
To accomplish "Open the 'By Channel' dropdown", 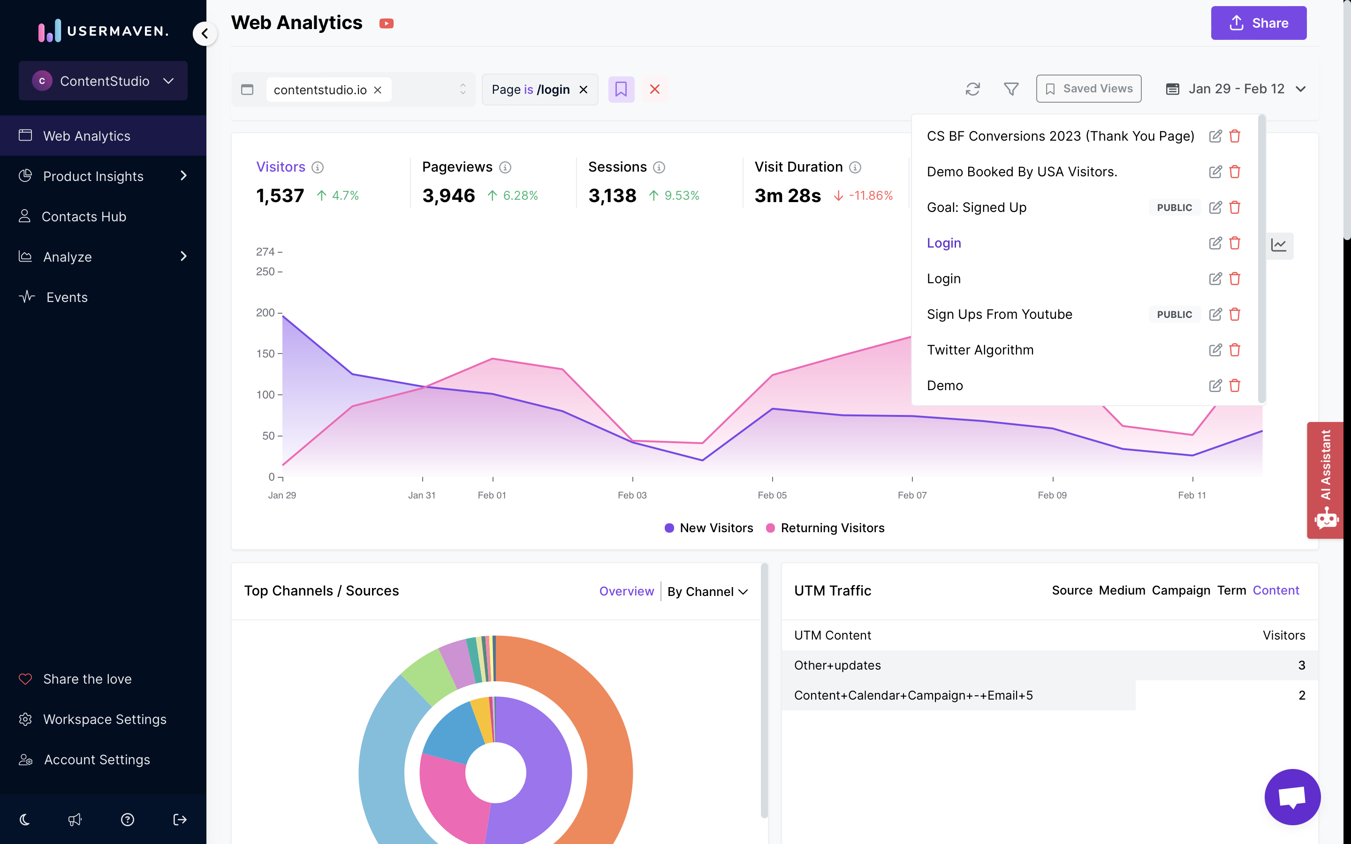I will (x=707, y=591).
